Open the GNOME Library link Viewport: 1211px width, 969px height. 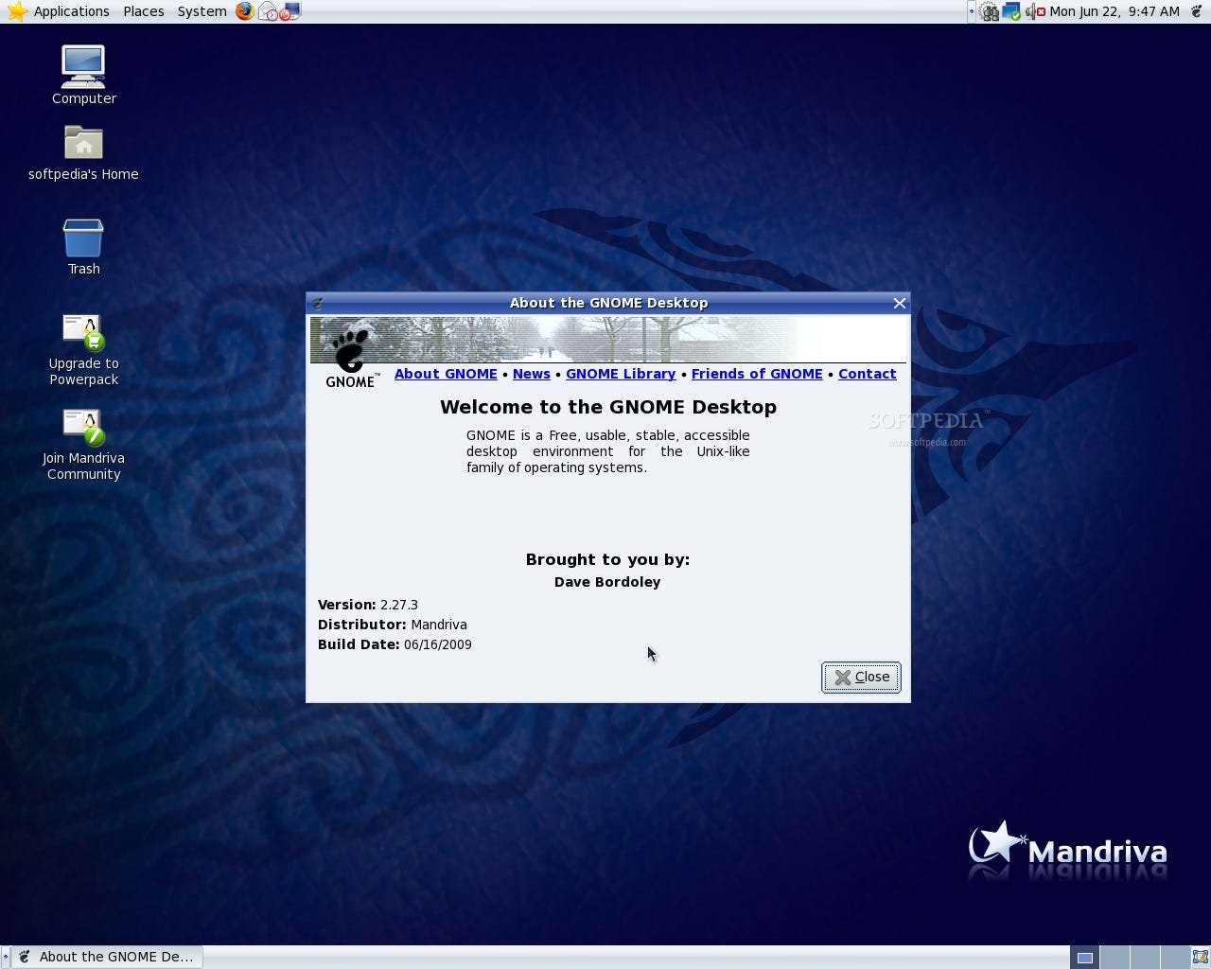click(x=621, y=374)
